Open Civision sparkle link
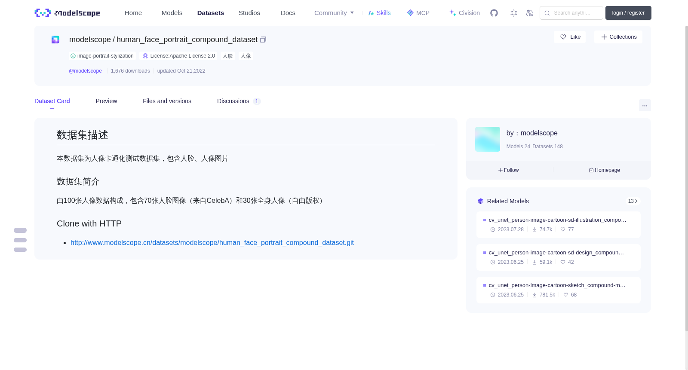The image size is (688, 370). point(464,13)
